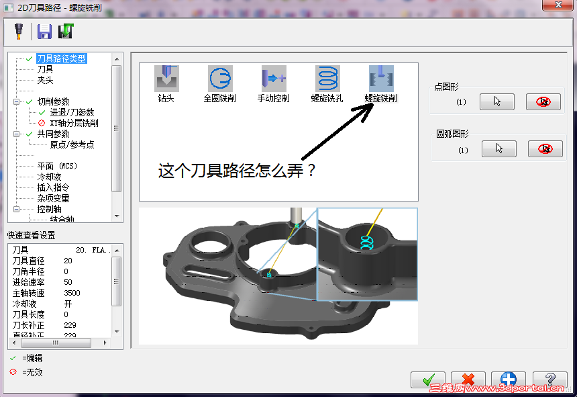Click the tree panel vertical scrollbar thumb

(117, 128)
